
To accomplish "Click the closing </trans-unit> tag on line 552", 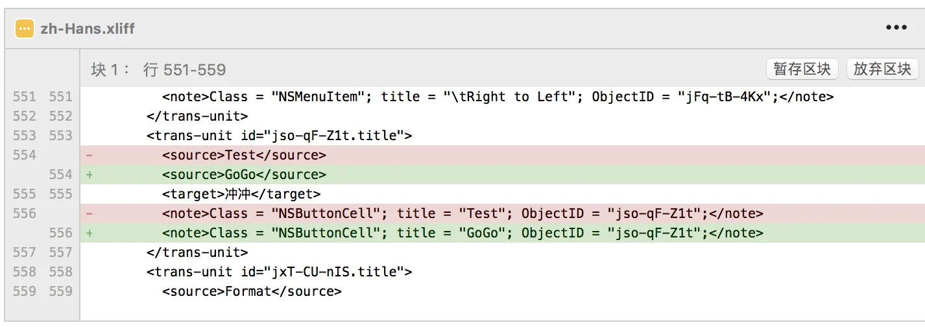I will tap(197, 116).
